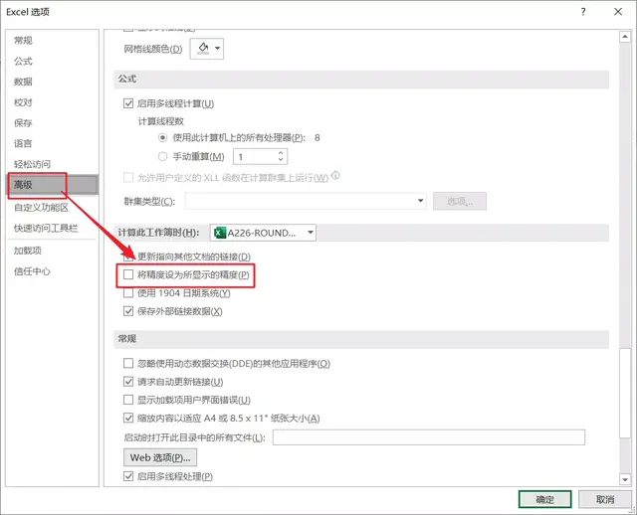Click the 启动时打开此目录中的所有文件 text field
The height and width of the screenshot is (515, 637).
point(429,437)
